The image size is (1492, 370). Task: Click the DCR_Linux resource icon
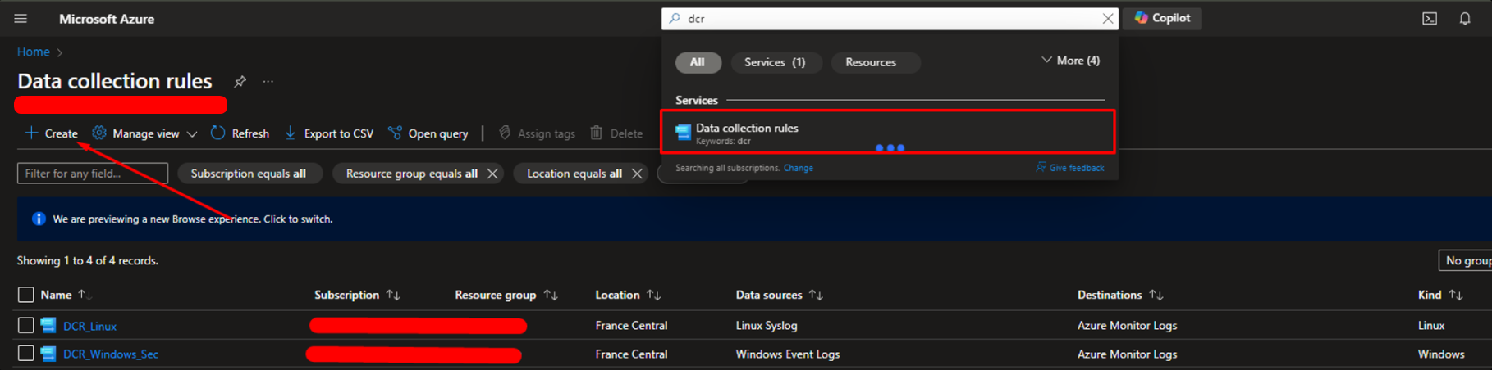point(48,326)
